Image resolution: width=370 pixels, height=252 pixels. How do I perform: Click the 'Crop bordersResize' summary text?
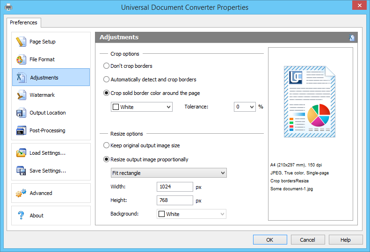[290, 181]
